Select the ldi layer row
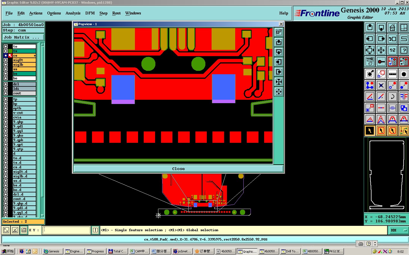The height and width of the screenshot is (255, 409). click(x=24, y=89)
